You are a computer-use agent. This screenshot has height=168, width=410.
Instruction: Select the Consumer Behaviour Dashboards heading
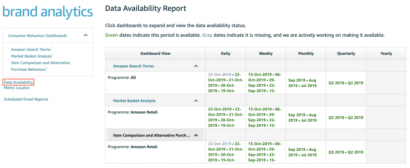pos(37,36)
